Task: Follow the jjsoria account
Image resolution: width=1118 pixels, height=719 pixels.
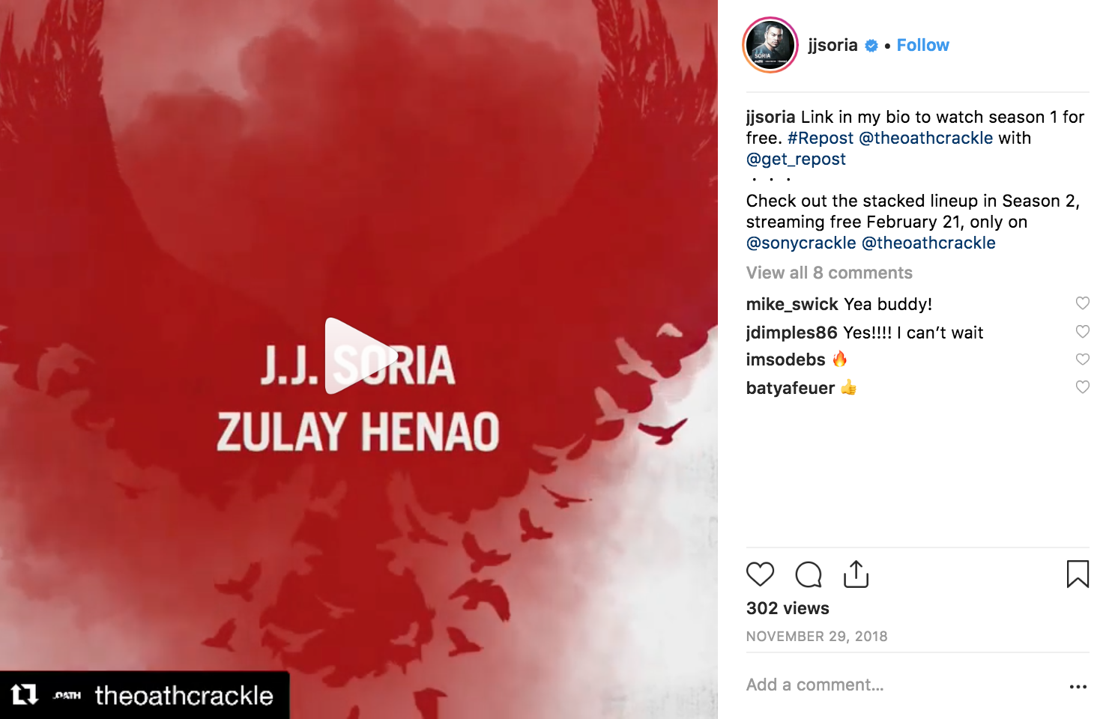Action: (922, 45)
